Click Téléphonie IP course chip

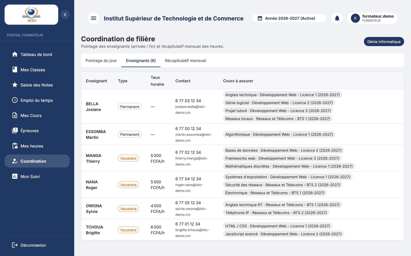pos(276,213)
